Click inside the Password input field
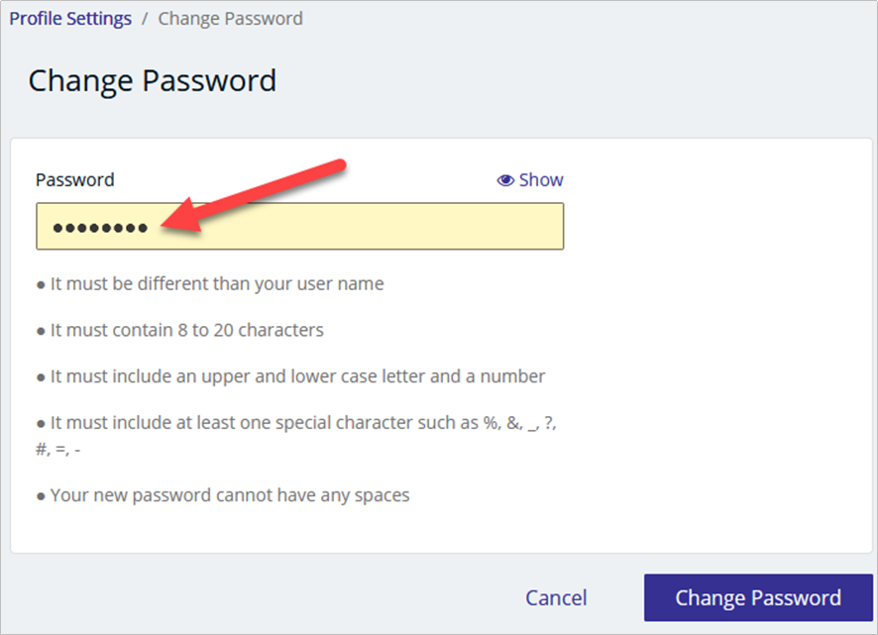This screenshot has height=635, width=878. (297, 226)
